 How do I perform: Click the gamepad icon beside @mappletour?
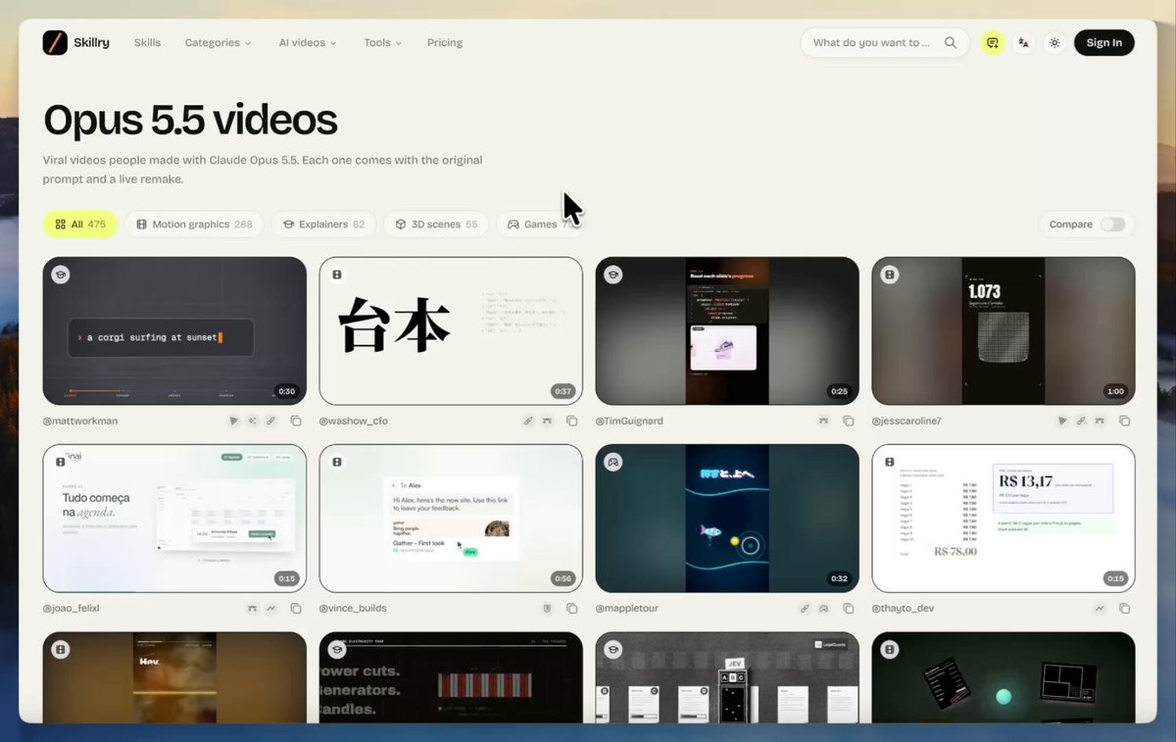(x=824, y=609)
